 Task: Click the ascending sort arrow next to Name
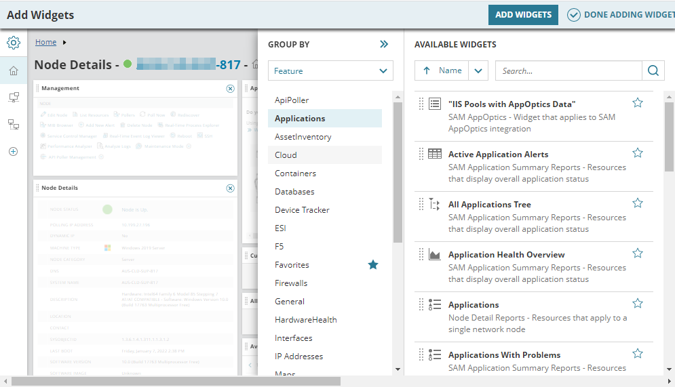coord(427,70)
